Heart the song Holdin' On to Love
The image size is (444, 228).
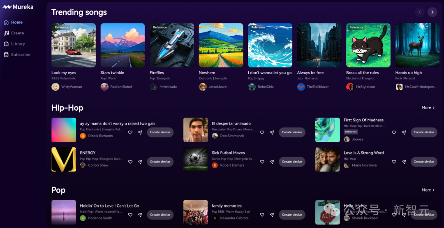(130, 215)
